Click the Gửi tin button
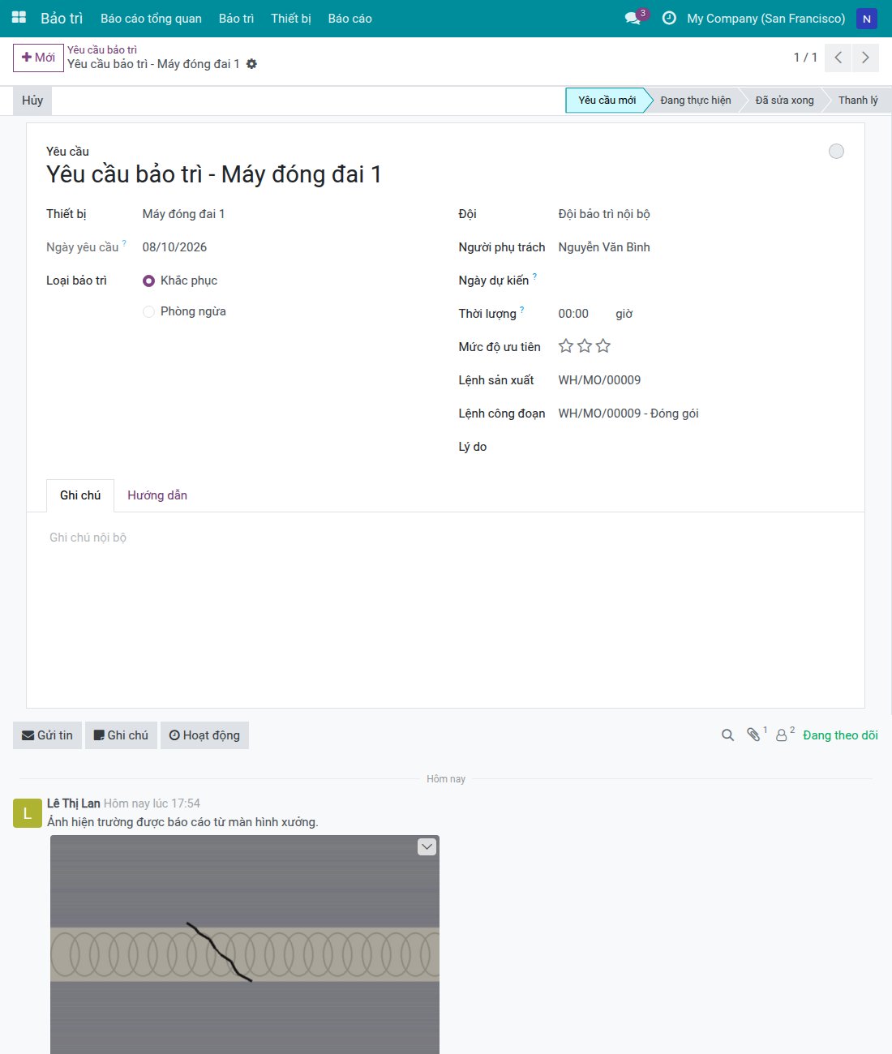 (47, 735)
